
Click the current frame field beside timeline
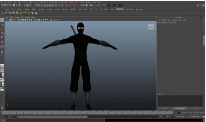(177, 113)
